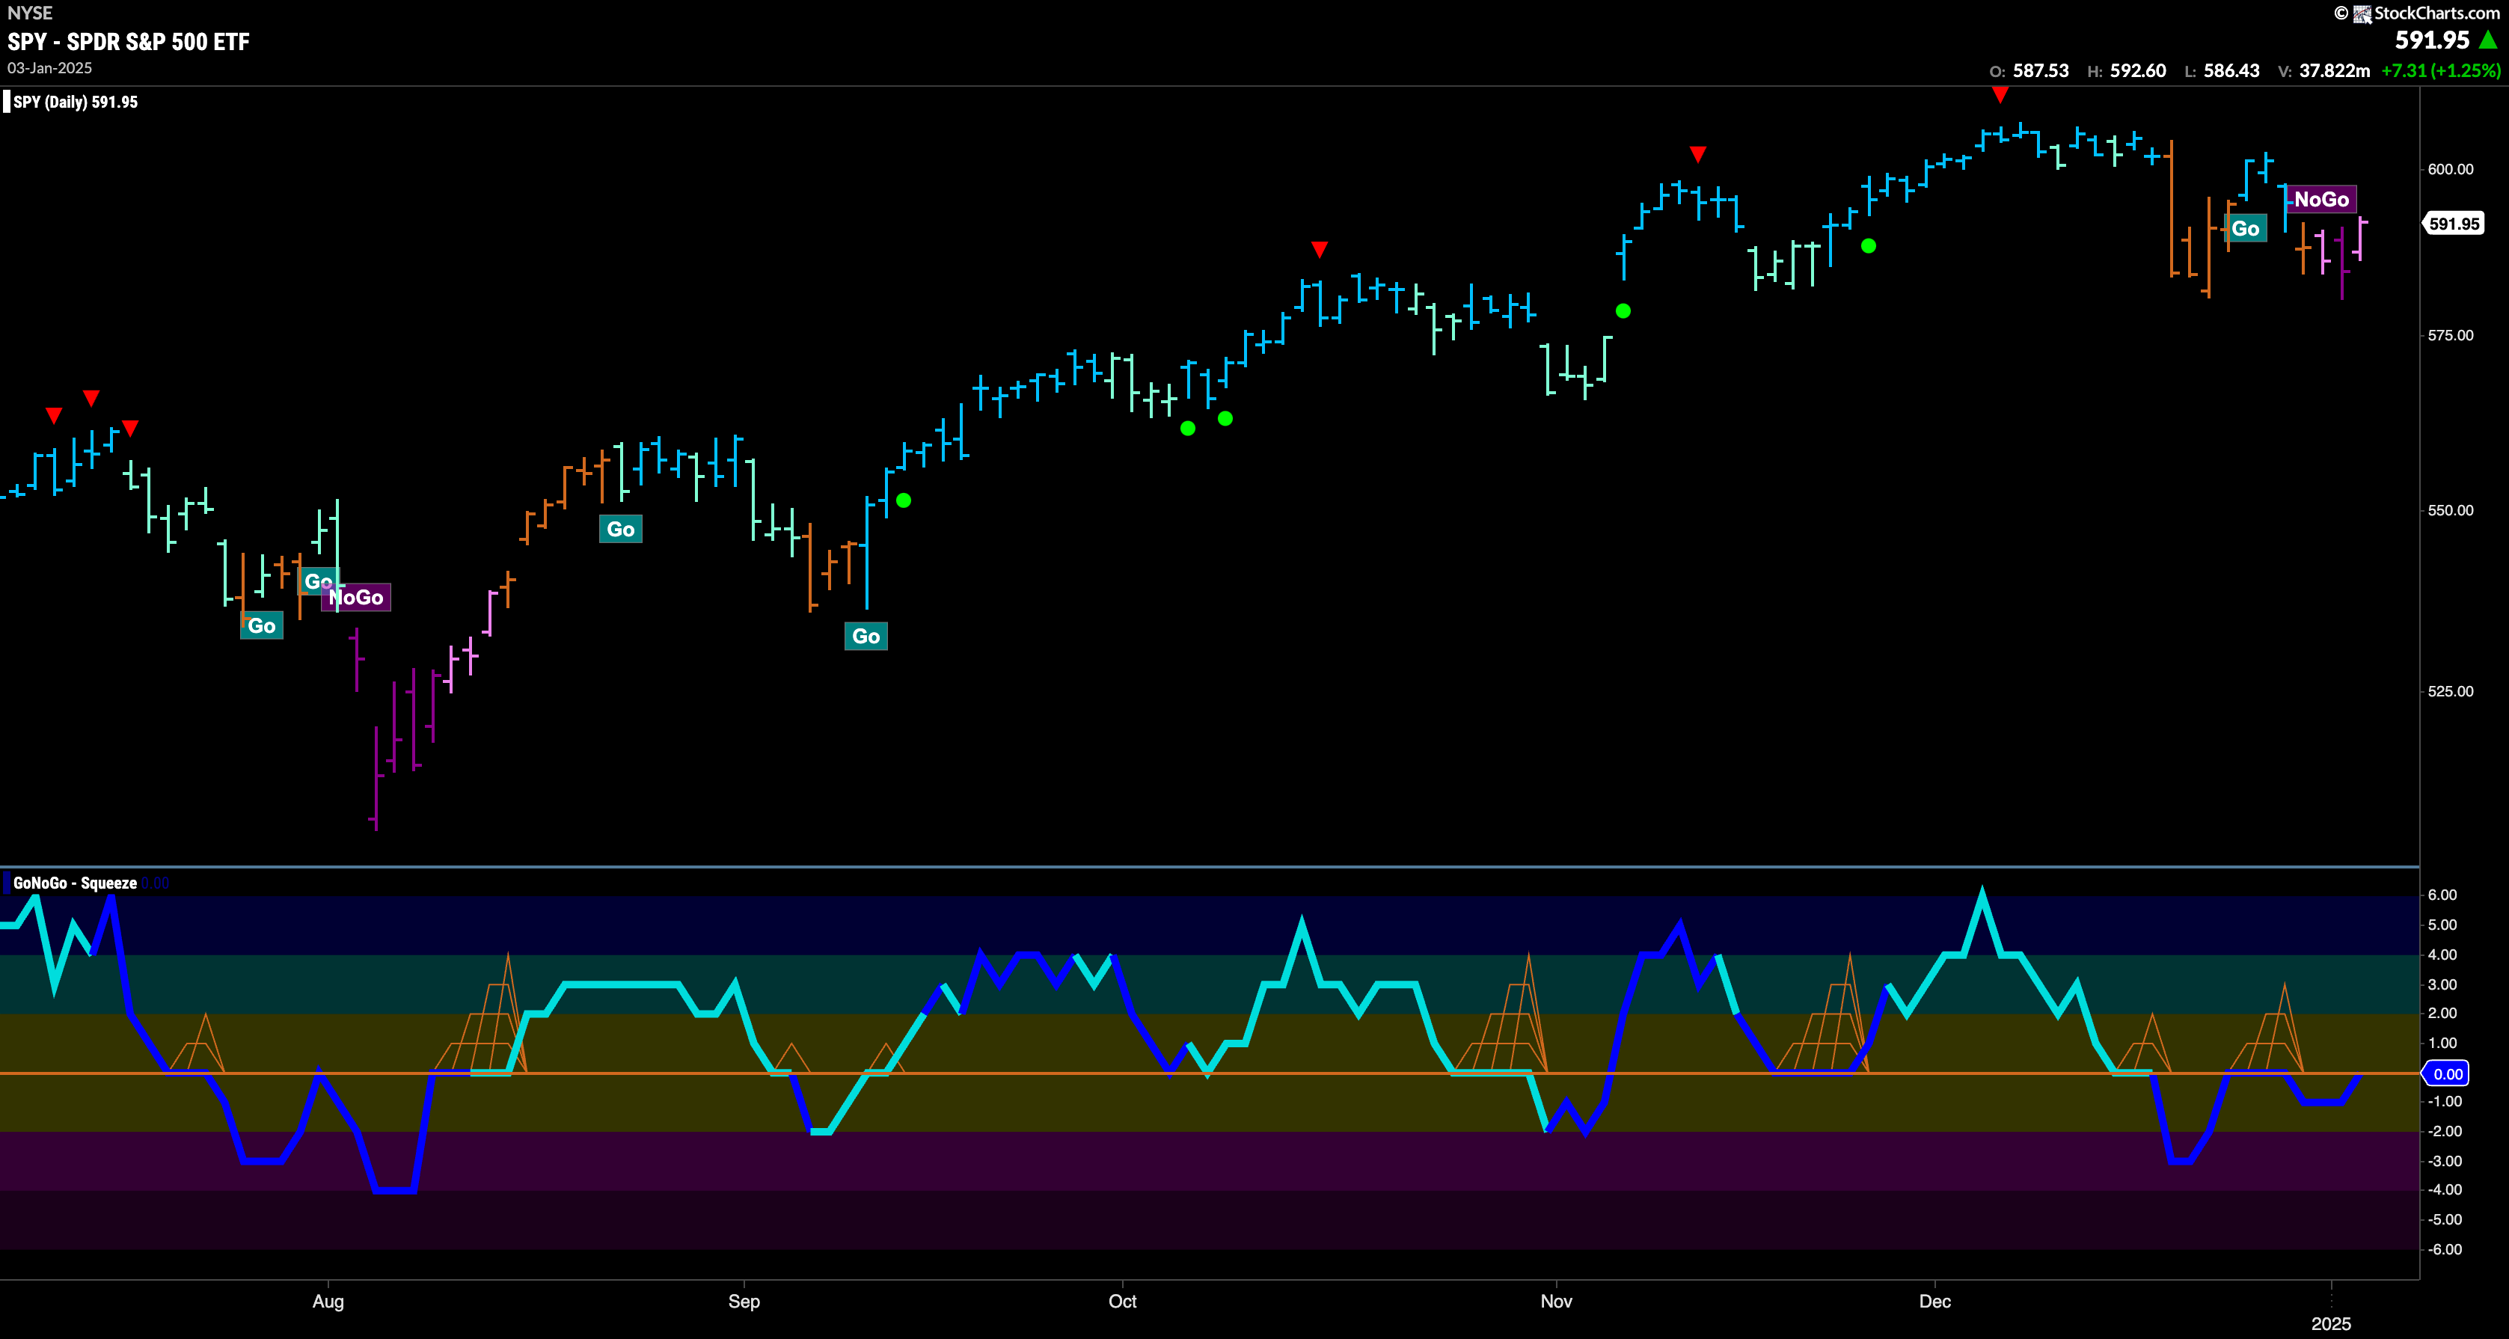
Task: Click the NoGo label near the latest bars
Action: point(2321,200)
